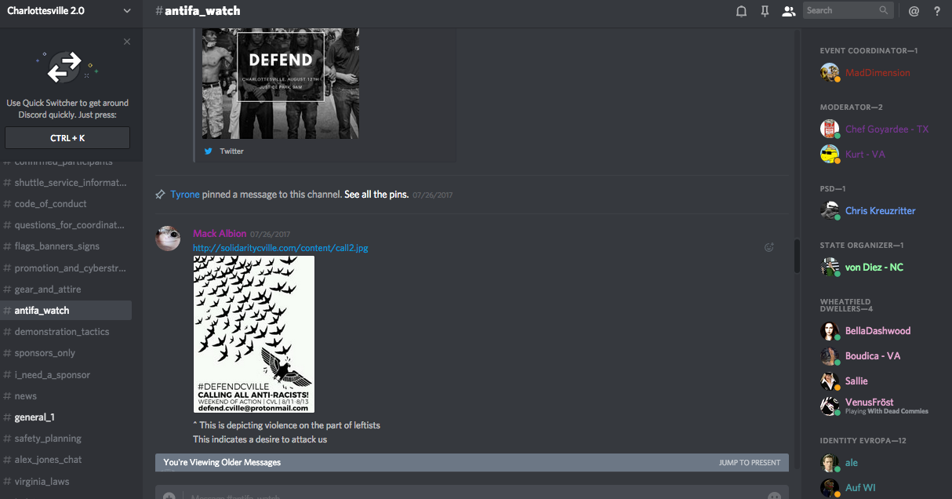This screenshot has width=952, height=499.
Task: Open notification settings bell icon
Action: click(x=741, y=11)
